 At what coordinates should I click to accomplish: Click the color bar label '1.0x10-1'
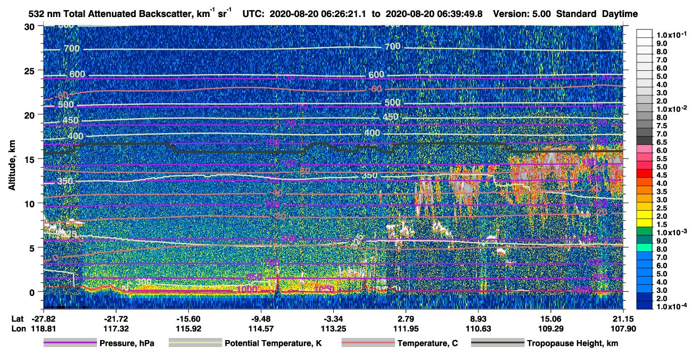click(x=671, y=35)
